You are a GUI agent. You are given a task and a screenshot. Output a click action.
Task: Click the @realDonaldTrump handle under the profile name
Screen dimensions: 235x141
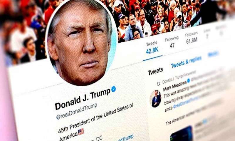77,111
